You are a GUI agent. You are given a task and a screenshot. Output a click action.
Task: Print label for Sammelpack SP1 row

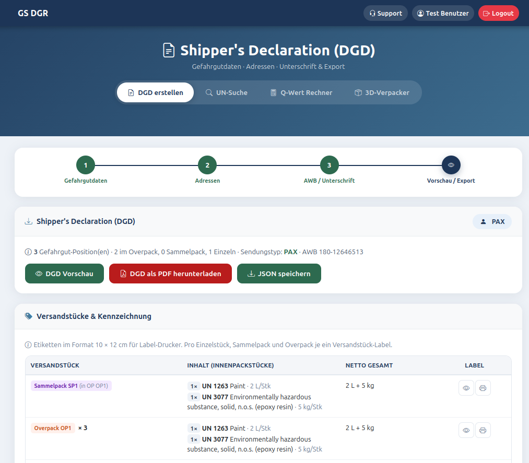pyautogui.click(x=483, y=388)
